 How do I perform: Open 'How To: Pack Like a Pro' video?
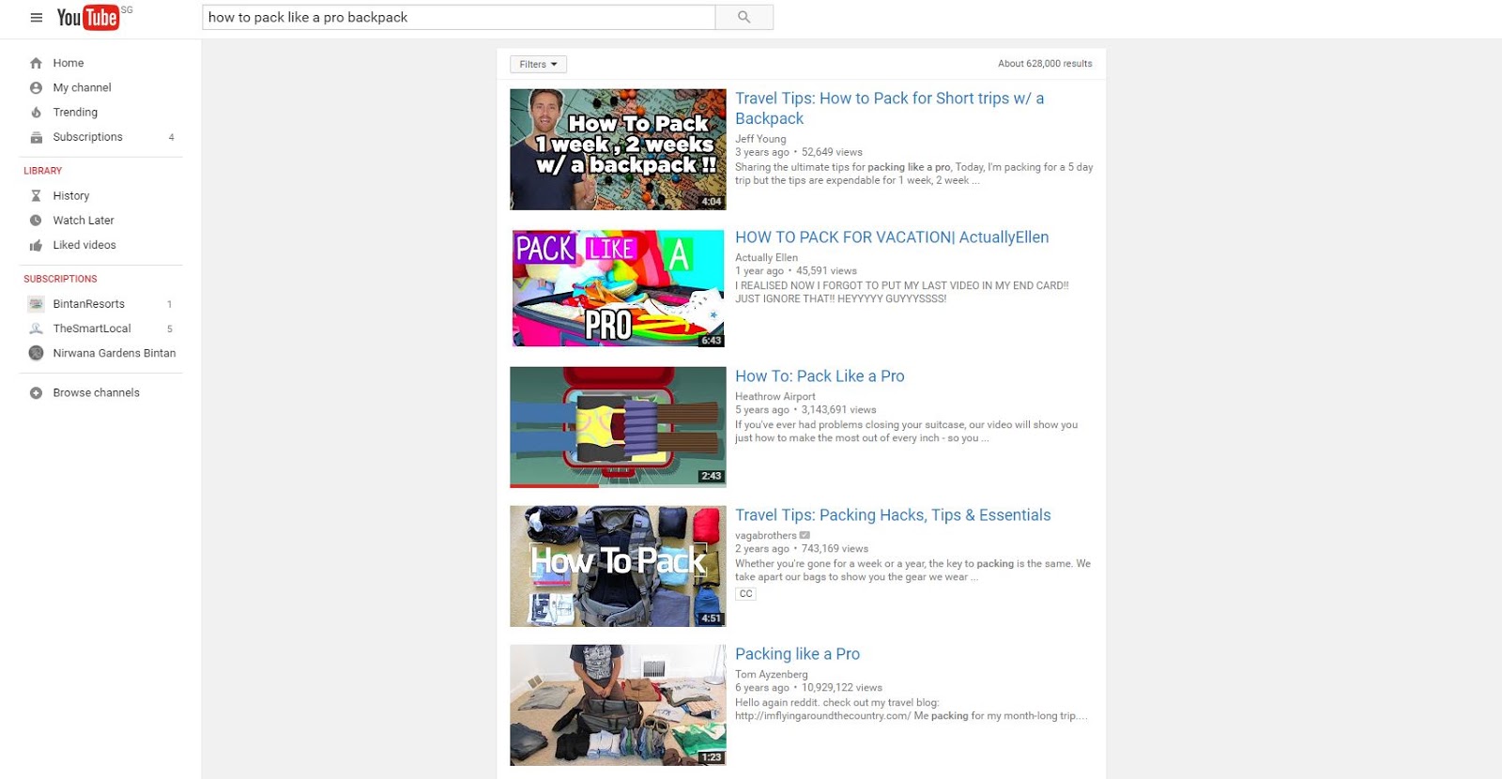(x=820, y=376)
